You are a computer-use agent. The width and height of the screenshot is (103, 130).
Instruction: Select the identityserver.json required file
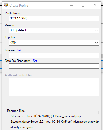click(21, 127)
